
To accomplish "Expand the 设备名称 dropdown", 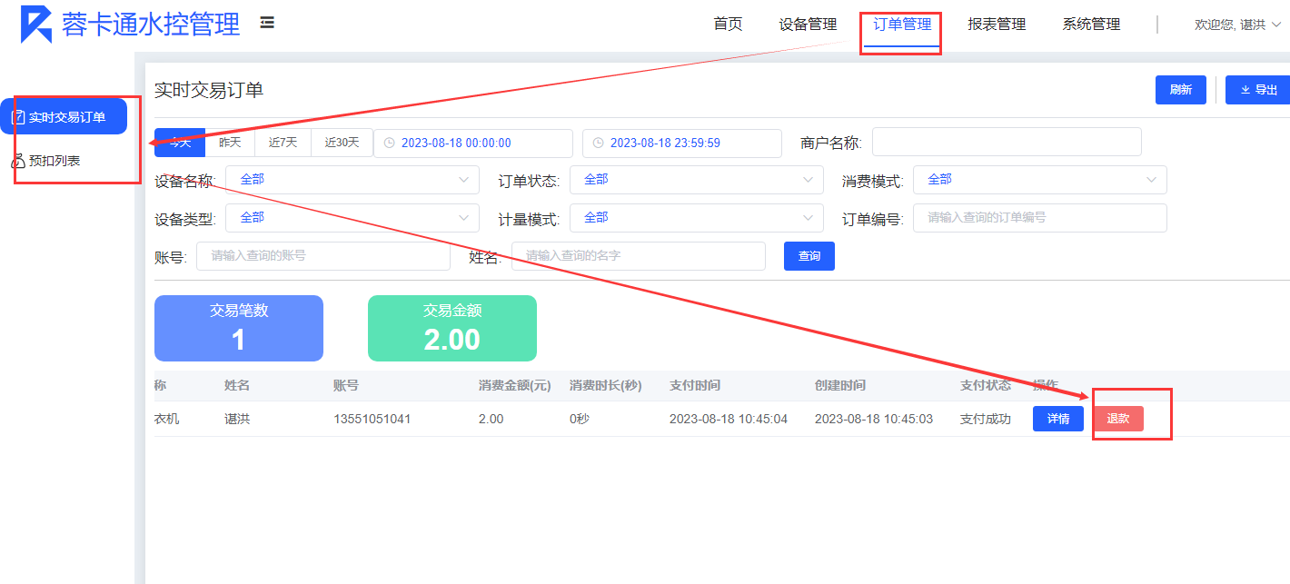I will point(352,180).
